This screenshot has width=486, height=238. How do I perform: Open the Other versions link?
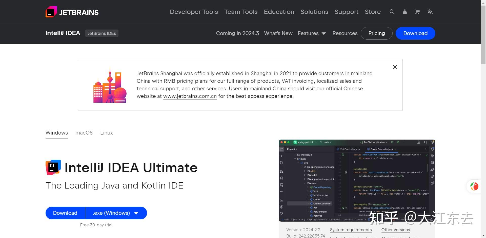click(x=396, y=230)
